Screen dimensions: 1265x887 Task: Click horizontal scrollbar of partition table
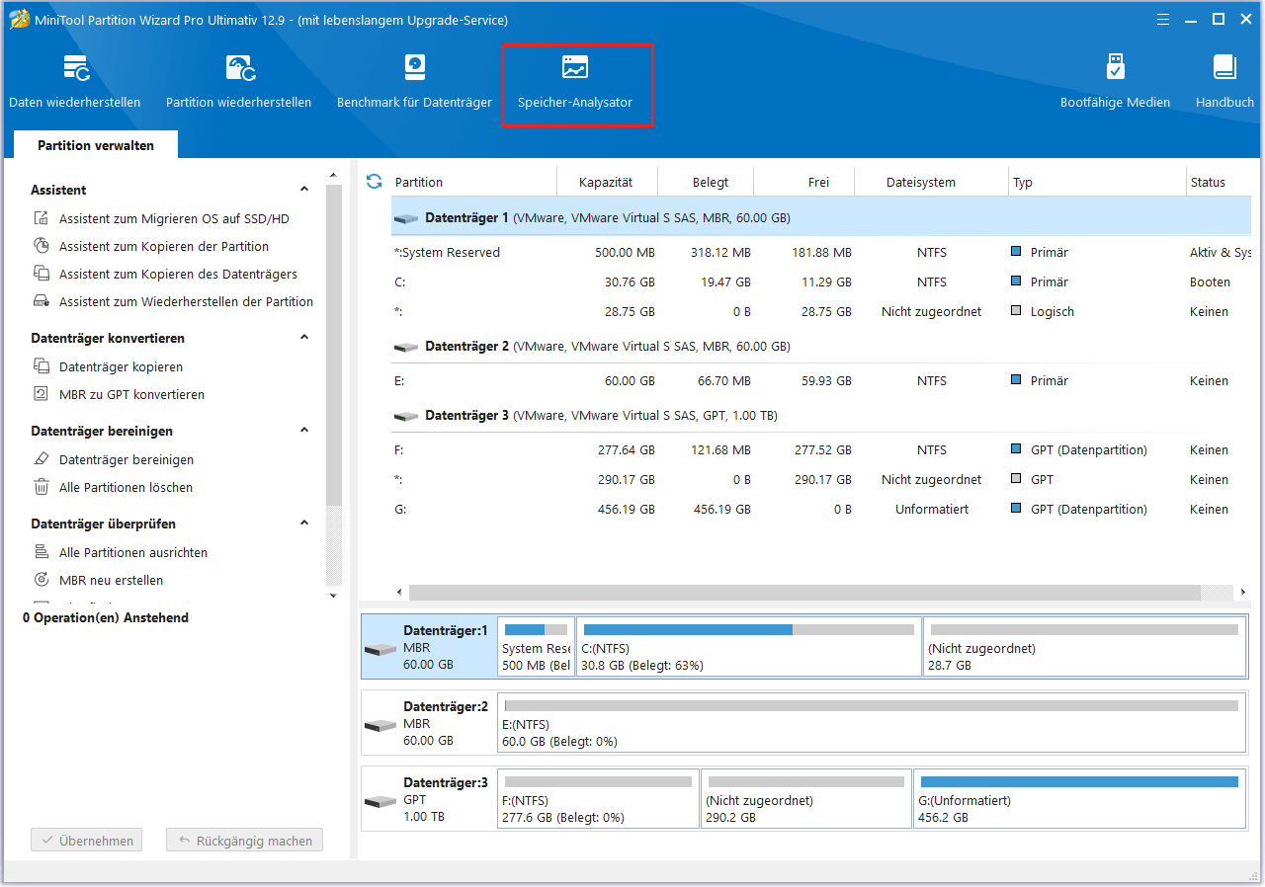(x=804, y=593)
